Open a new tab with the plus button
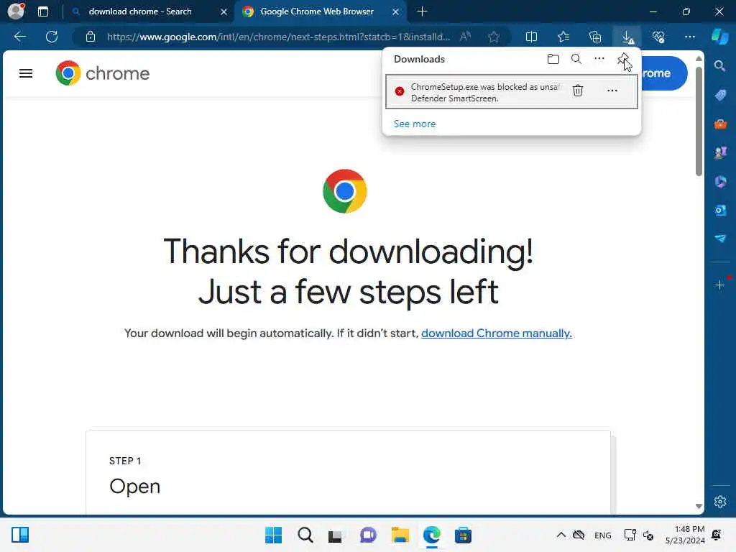 pos(422,11)
